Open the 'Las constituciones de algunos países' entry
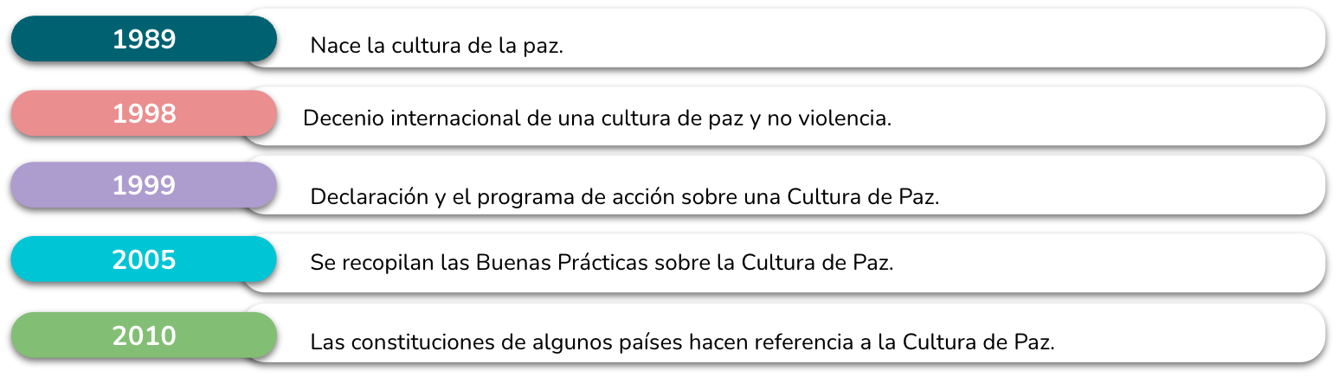The width and height of the screenshot is (1339, 377). [783, 333]
